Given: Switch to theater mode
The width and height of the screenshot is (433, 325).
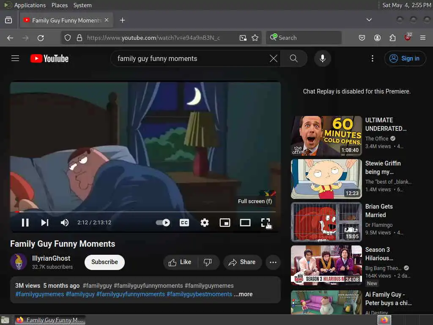Looking at the screenshot, I should [x=245, y=223].
